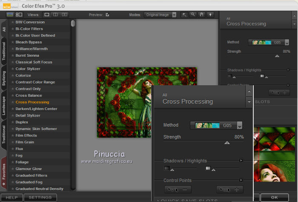Mark Bi-Color Filters as favorite star
298x202 pixels.
click(12, 29)
